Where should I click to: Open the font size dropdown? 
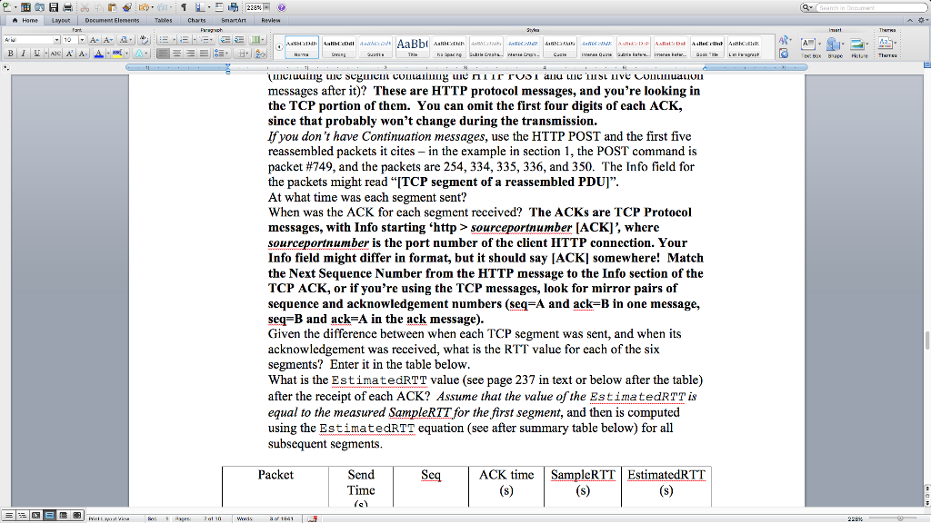click(82, 40)
